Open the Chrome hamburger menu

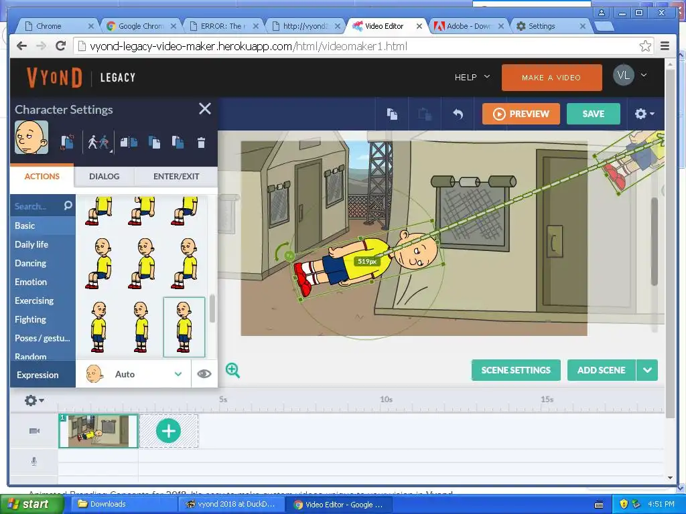click(665, 46)
